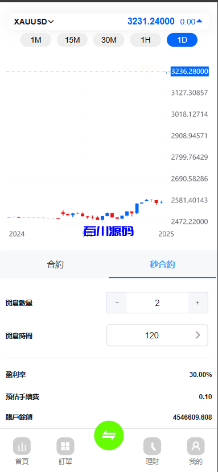Click the 盈利率 value 30.00%
Screen dimensions: 218x472
click(200, 375)
